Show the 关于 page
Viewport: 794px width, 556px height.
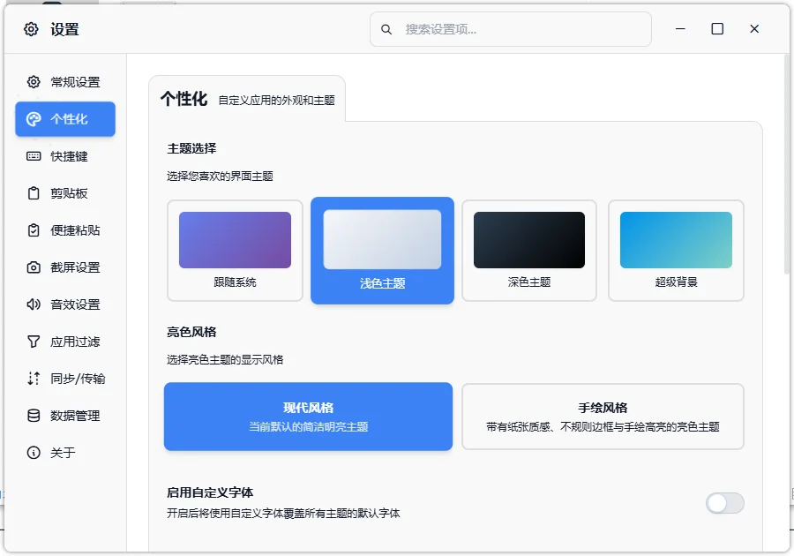65,452
